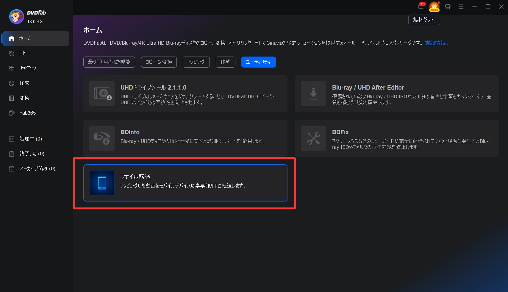Switch to the ユーティリティ tab
This screenshot has height=292, width=508.
pos(258,62)
